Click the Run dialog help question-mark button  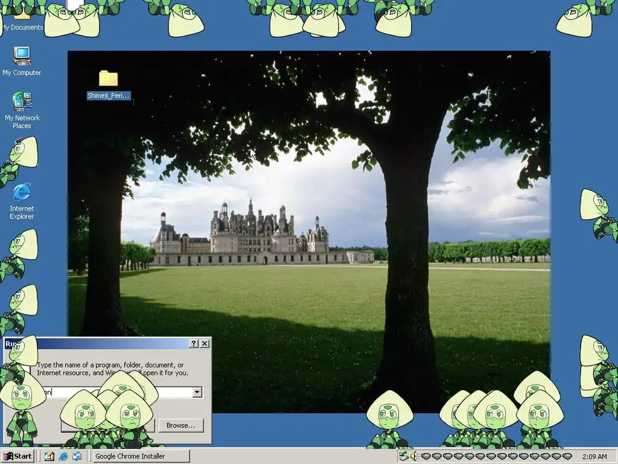(194, 344)
